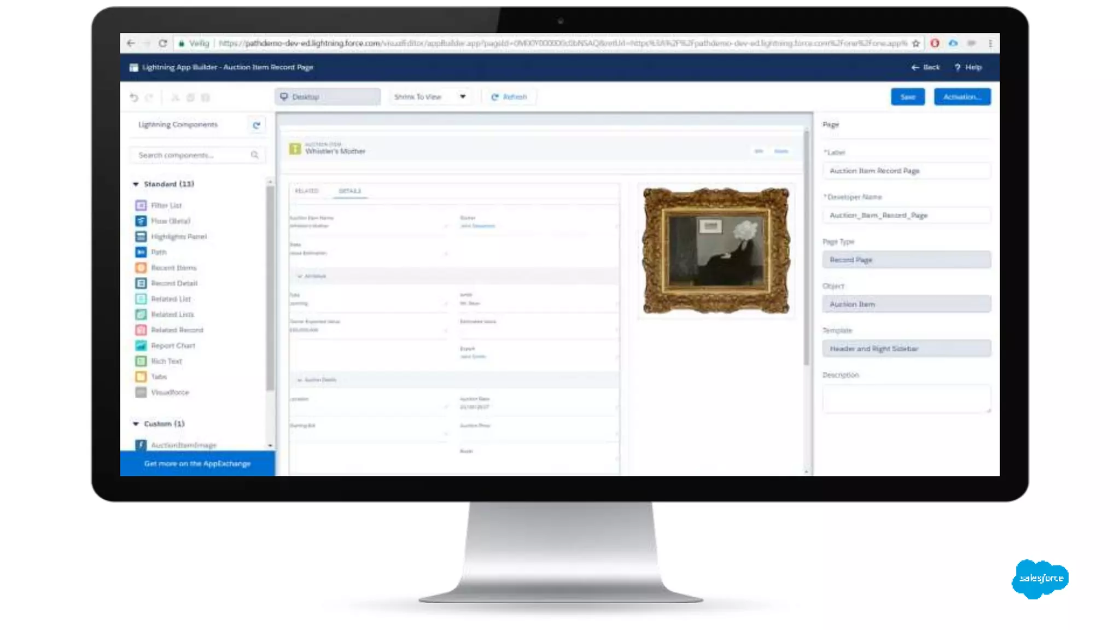The height and width of the screenshot is (630, 1120).
Task: Select the Highlights Panel component
Action: coord(171,237)
